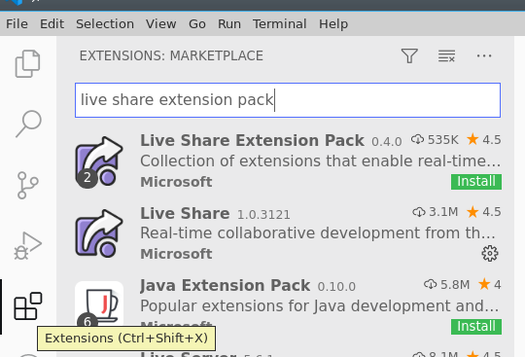Open the Help menu
The image size is (525, 357).
tap(333, 24)
